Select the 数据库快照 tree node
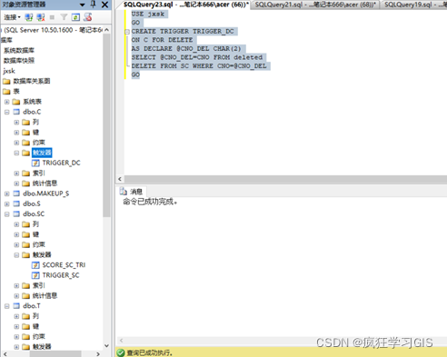 pos(19,61)
